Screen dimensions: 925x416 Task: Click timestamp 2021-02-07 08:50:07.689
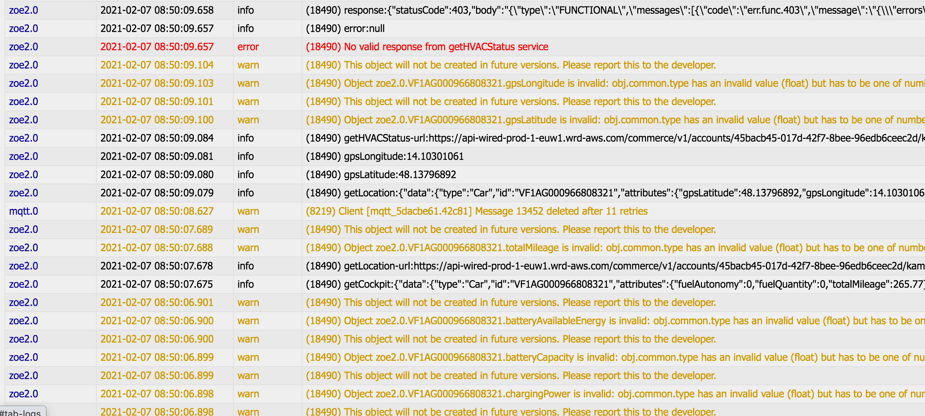click(x=157, y=230)
